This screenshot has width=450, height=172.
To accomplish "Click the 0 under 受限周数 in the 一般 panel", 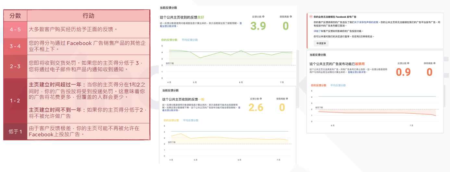I will (282, 108).
